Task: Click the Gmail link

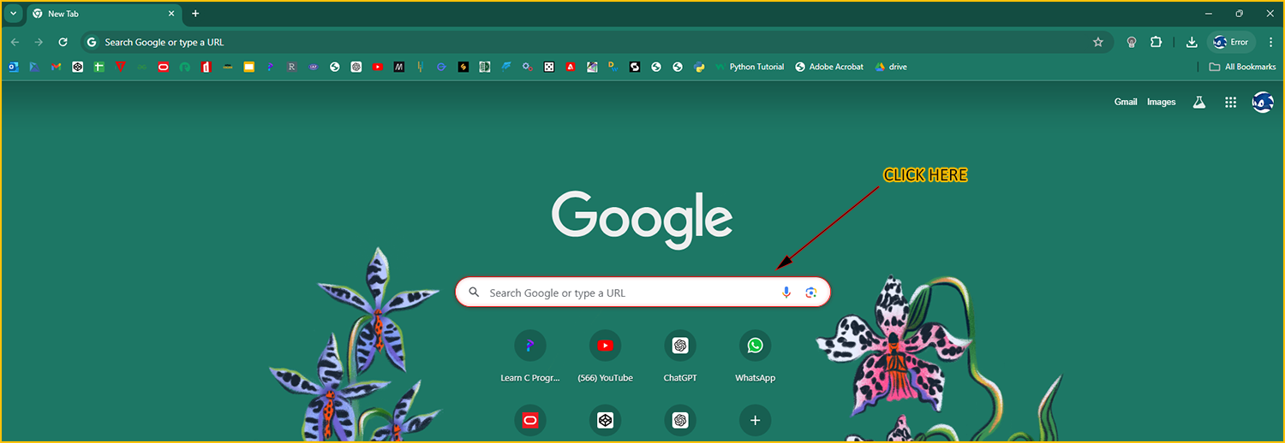Action: tap(1125, 102)
